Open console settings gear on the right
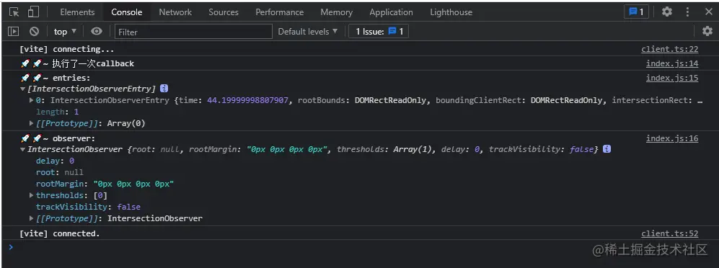719x268 pixels. [707, 31]
